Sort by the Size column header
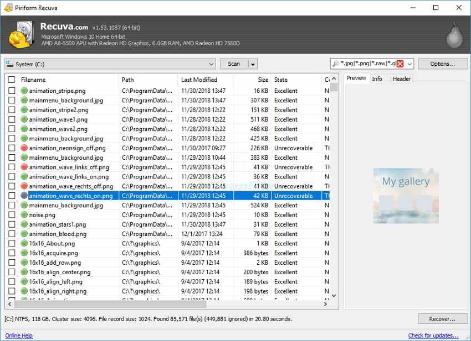 click(x=252, y=80)
